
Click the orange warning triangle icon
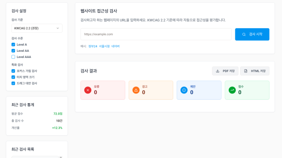[136, 90]
